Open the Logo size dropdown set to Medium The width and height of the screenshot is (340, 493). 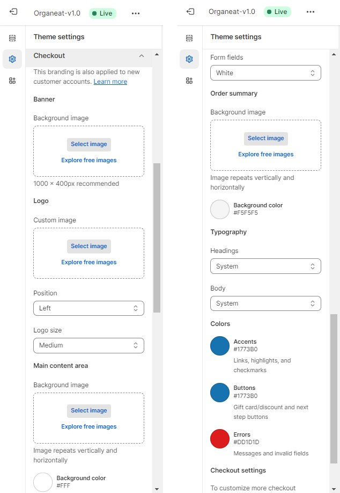88,345
